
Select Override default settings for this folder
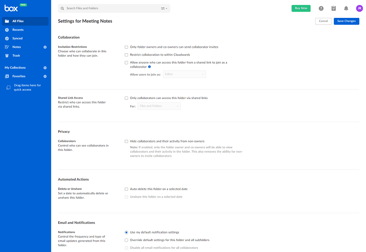[127, 240]
